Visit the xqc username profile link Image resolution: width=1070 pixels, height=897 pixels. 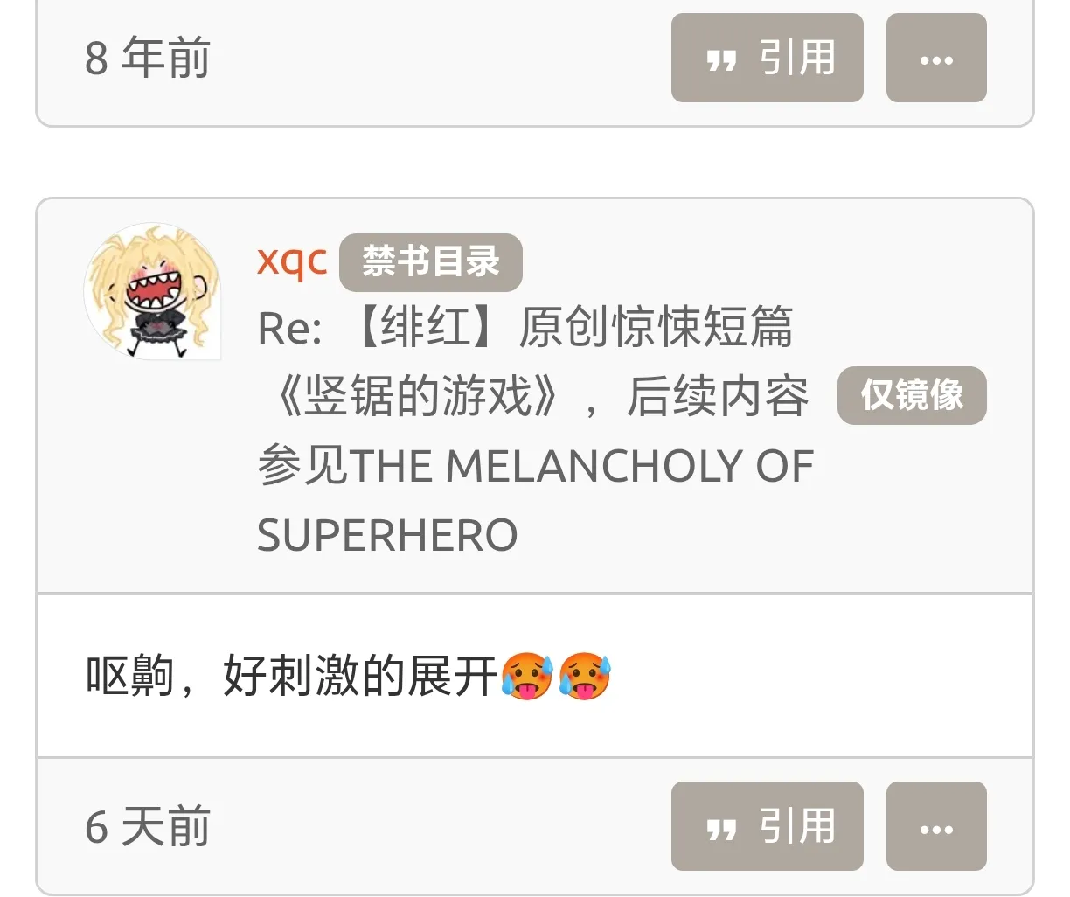292,261
